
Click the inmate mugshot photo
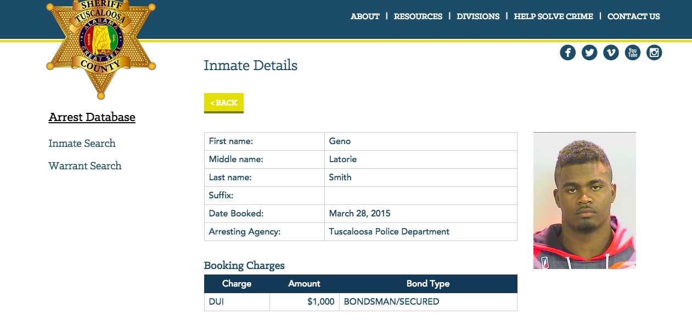pos(584,201)
